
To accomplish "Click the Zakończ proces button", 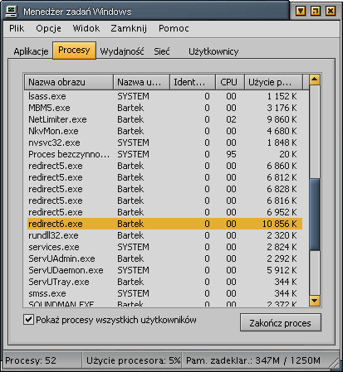I will coord(281,322).
